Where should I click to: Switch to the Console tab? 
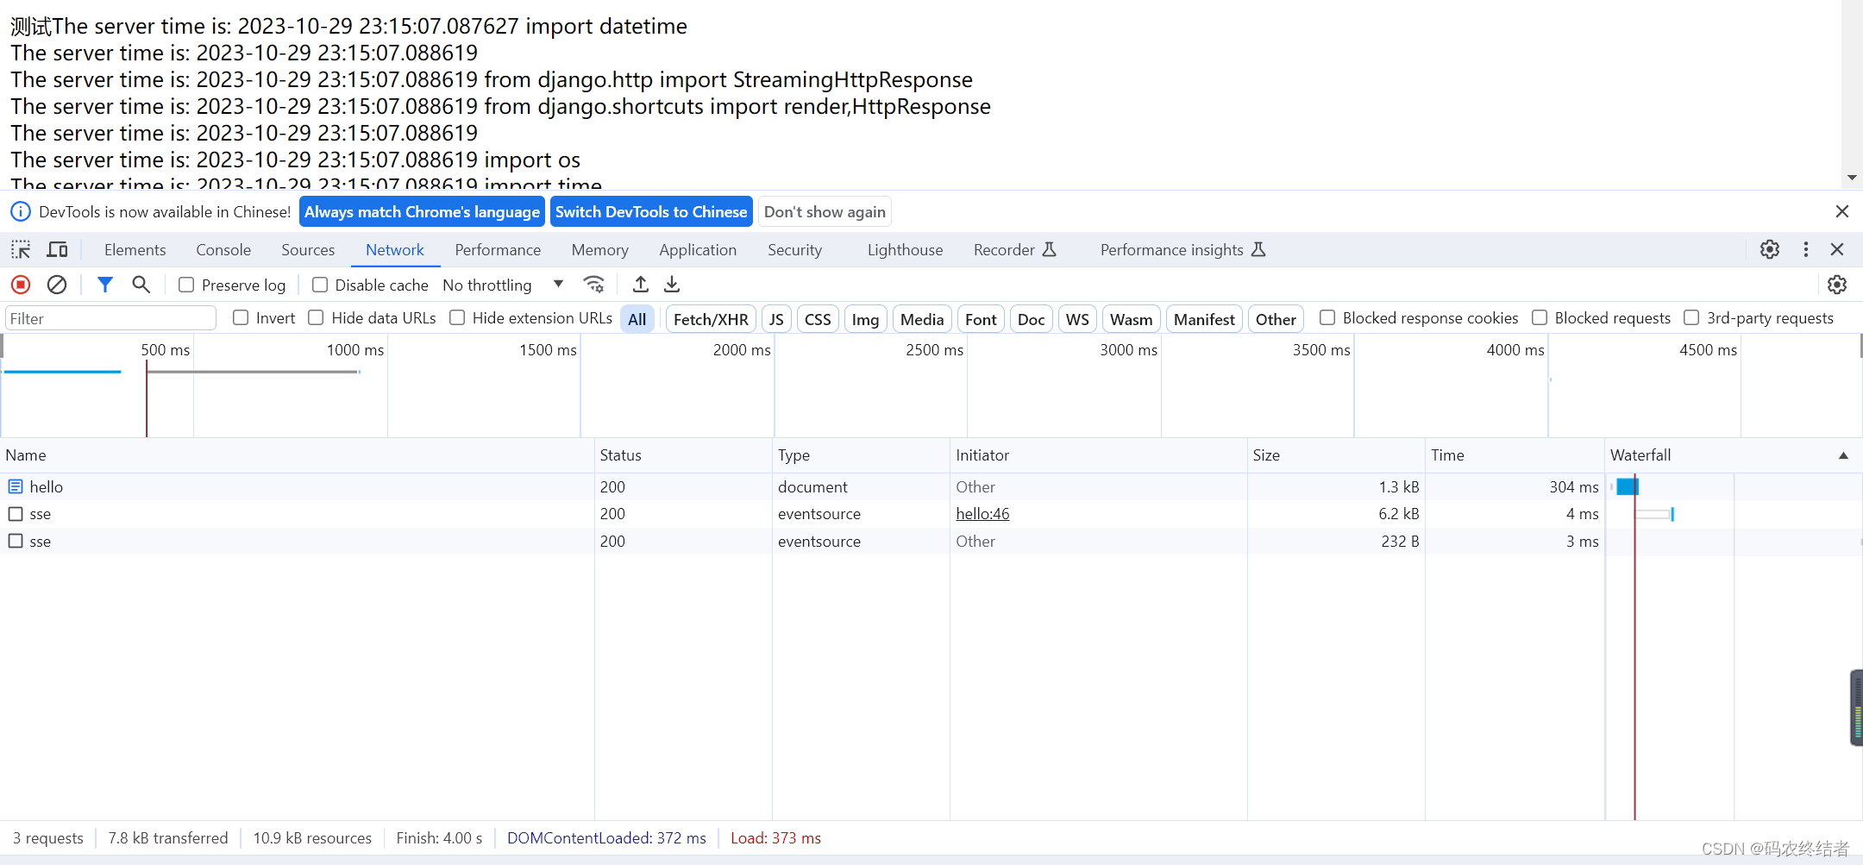[x=223, y=249]
